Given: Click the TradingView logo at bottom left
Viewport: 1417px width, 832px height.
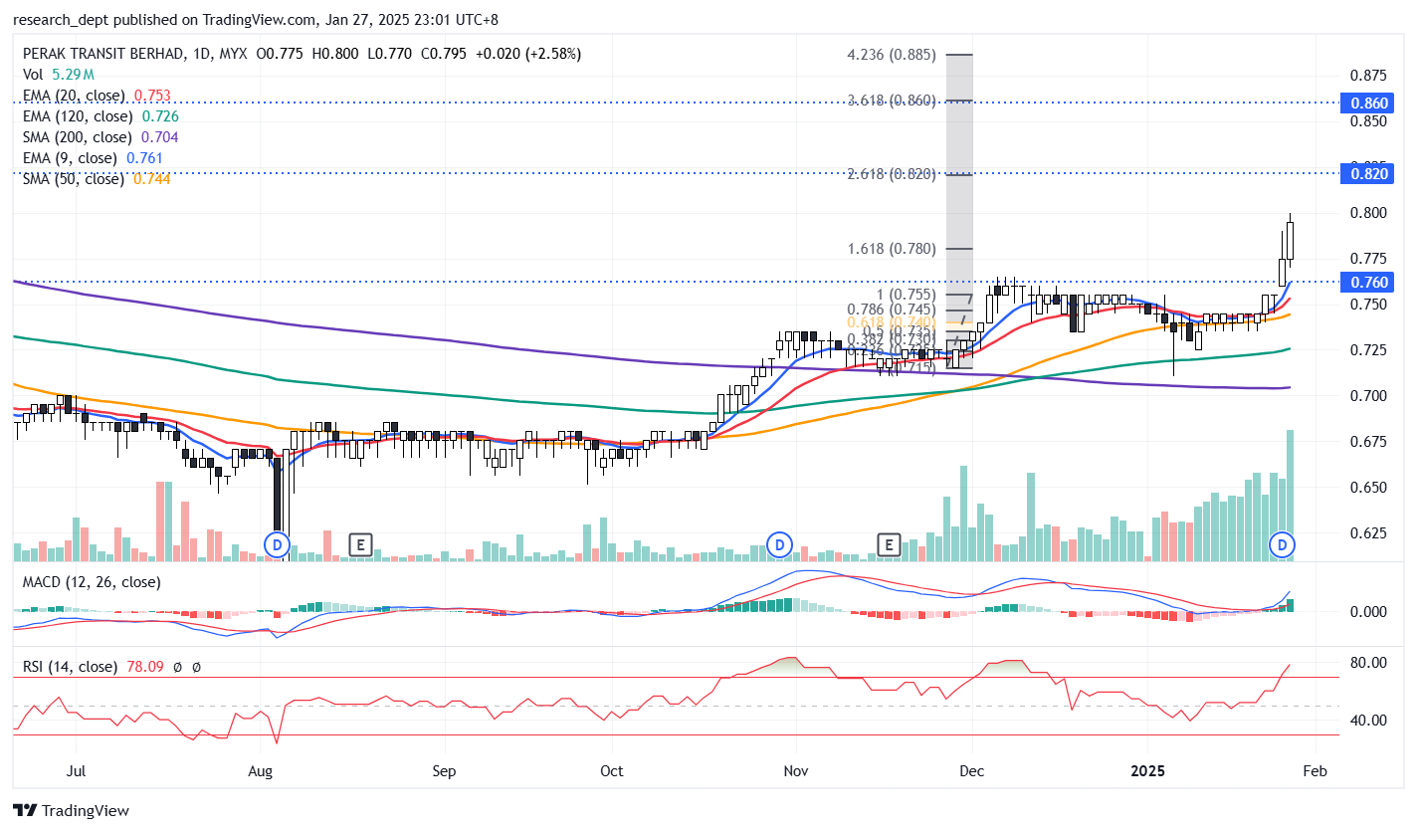Looking at the screenshot, I should click(71, 811).
